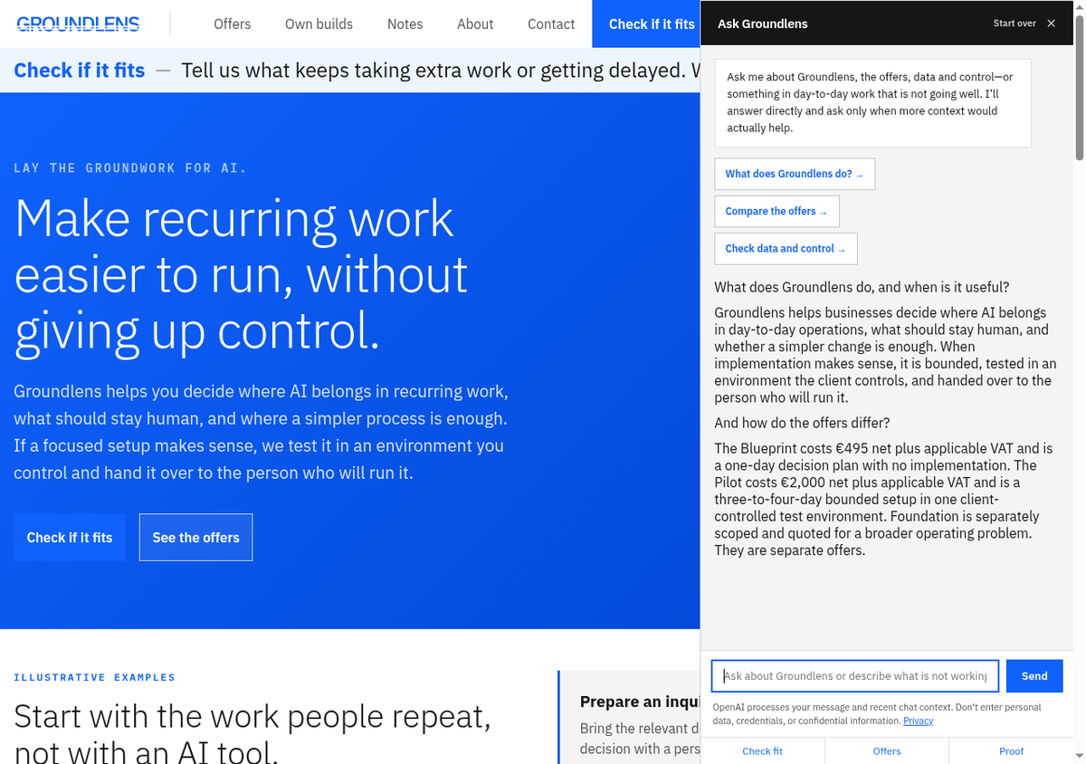Click the 'Ask Groundlens' panel title
Screen dimensions: 1086x764
(x=763, y=24)
